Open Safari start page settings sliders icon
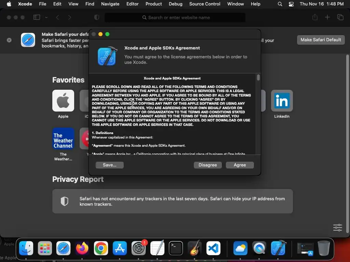 (337, 228)
